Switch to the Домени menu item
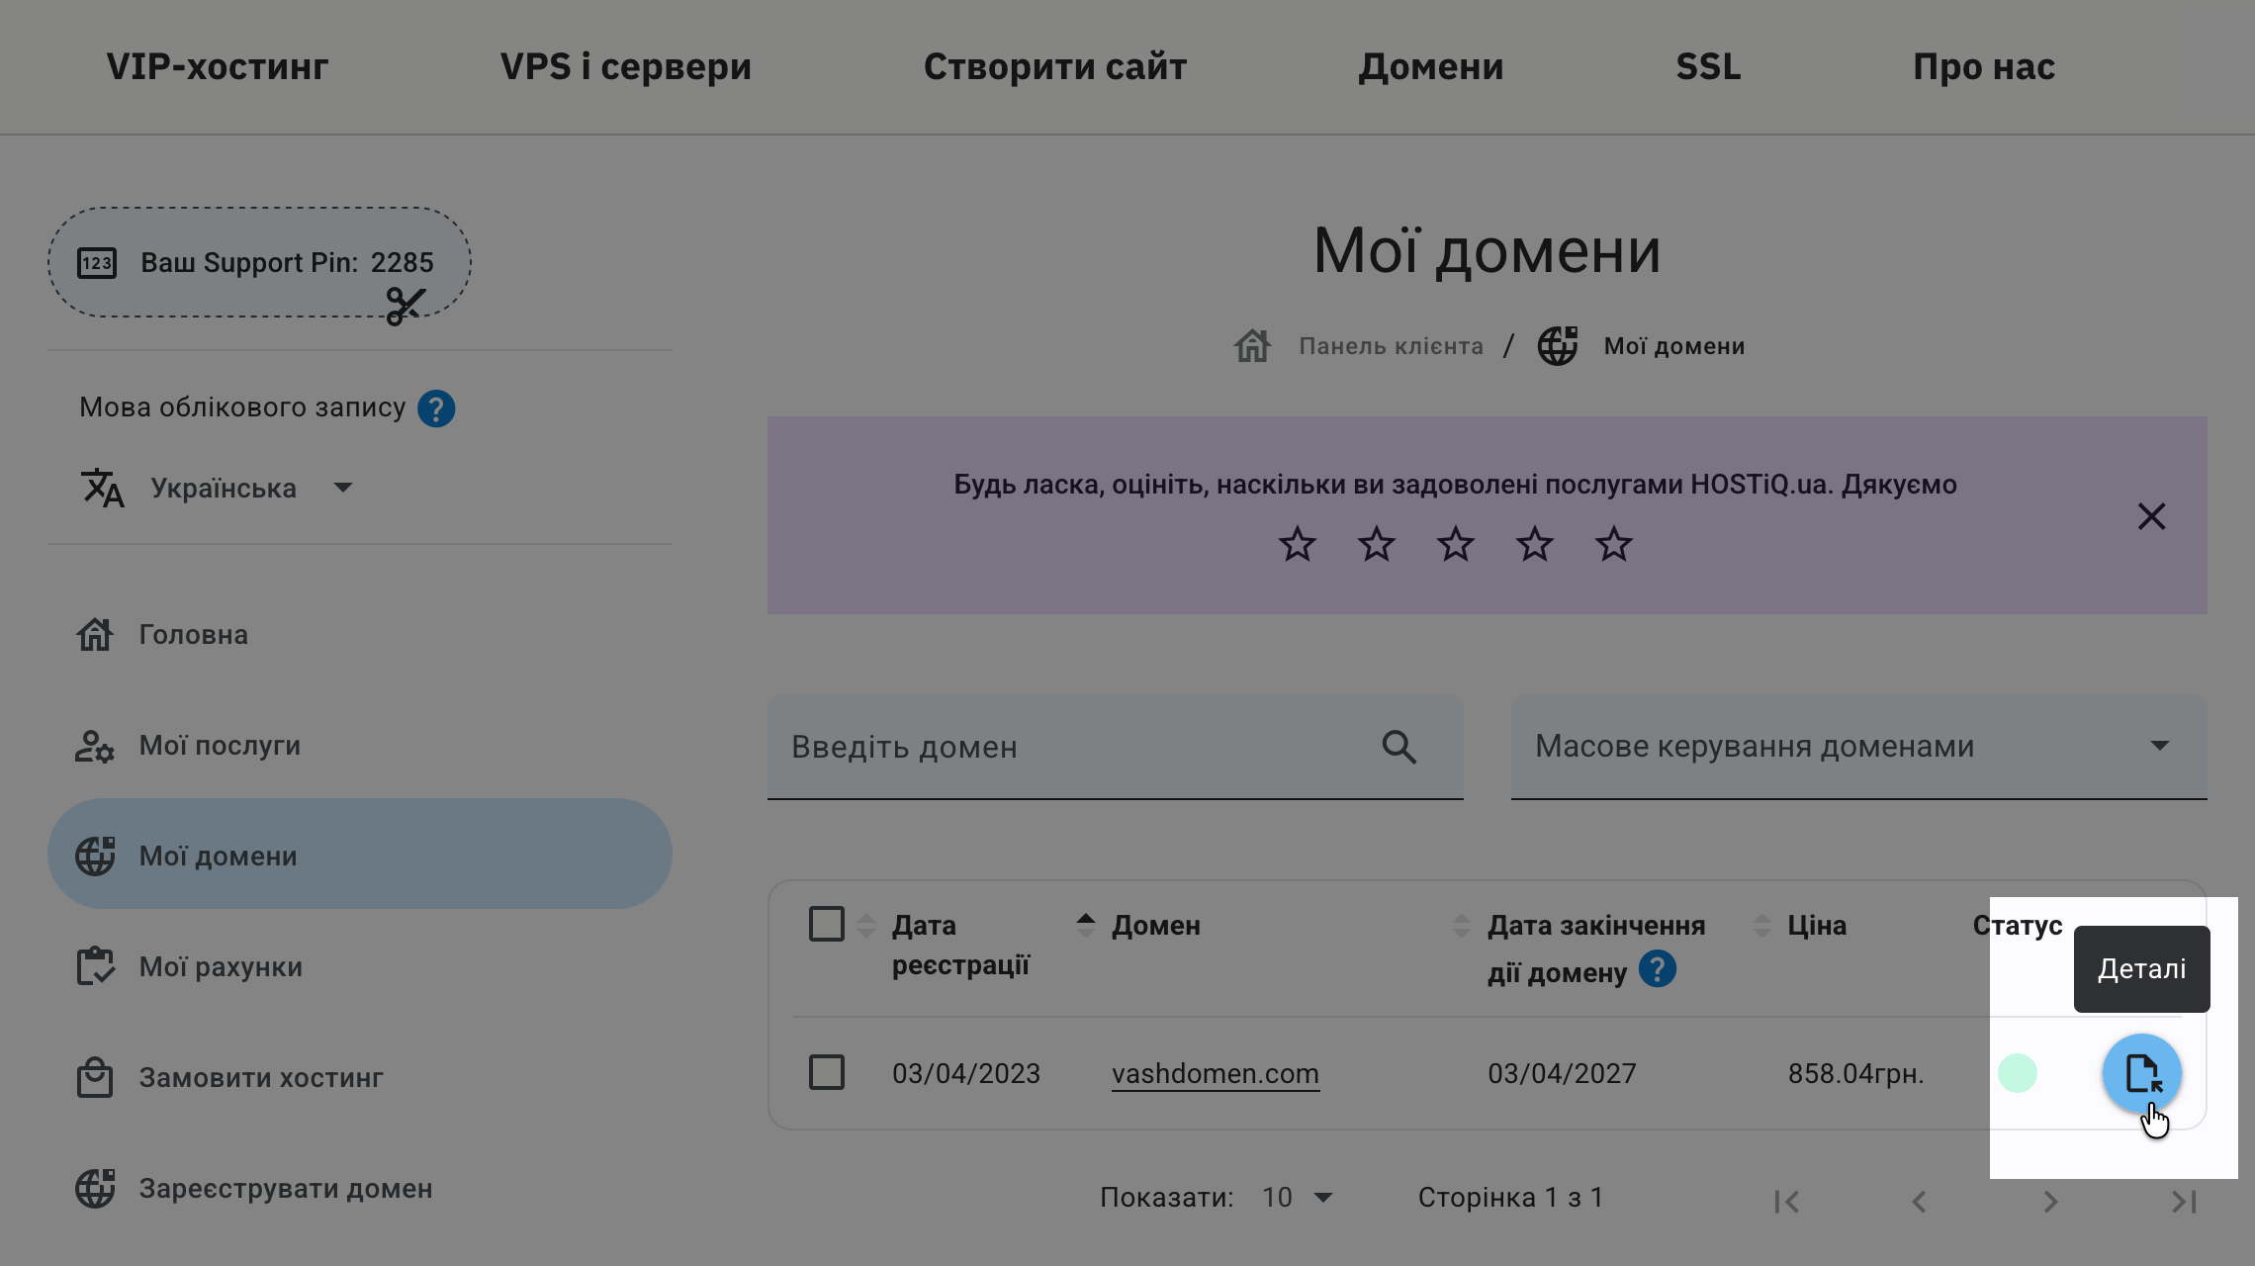 [1431, 65]
